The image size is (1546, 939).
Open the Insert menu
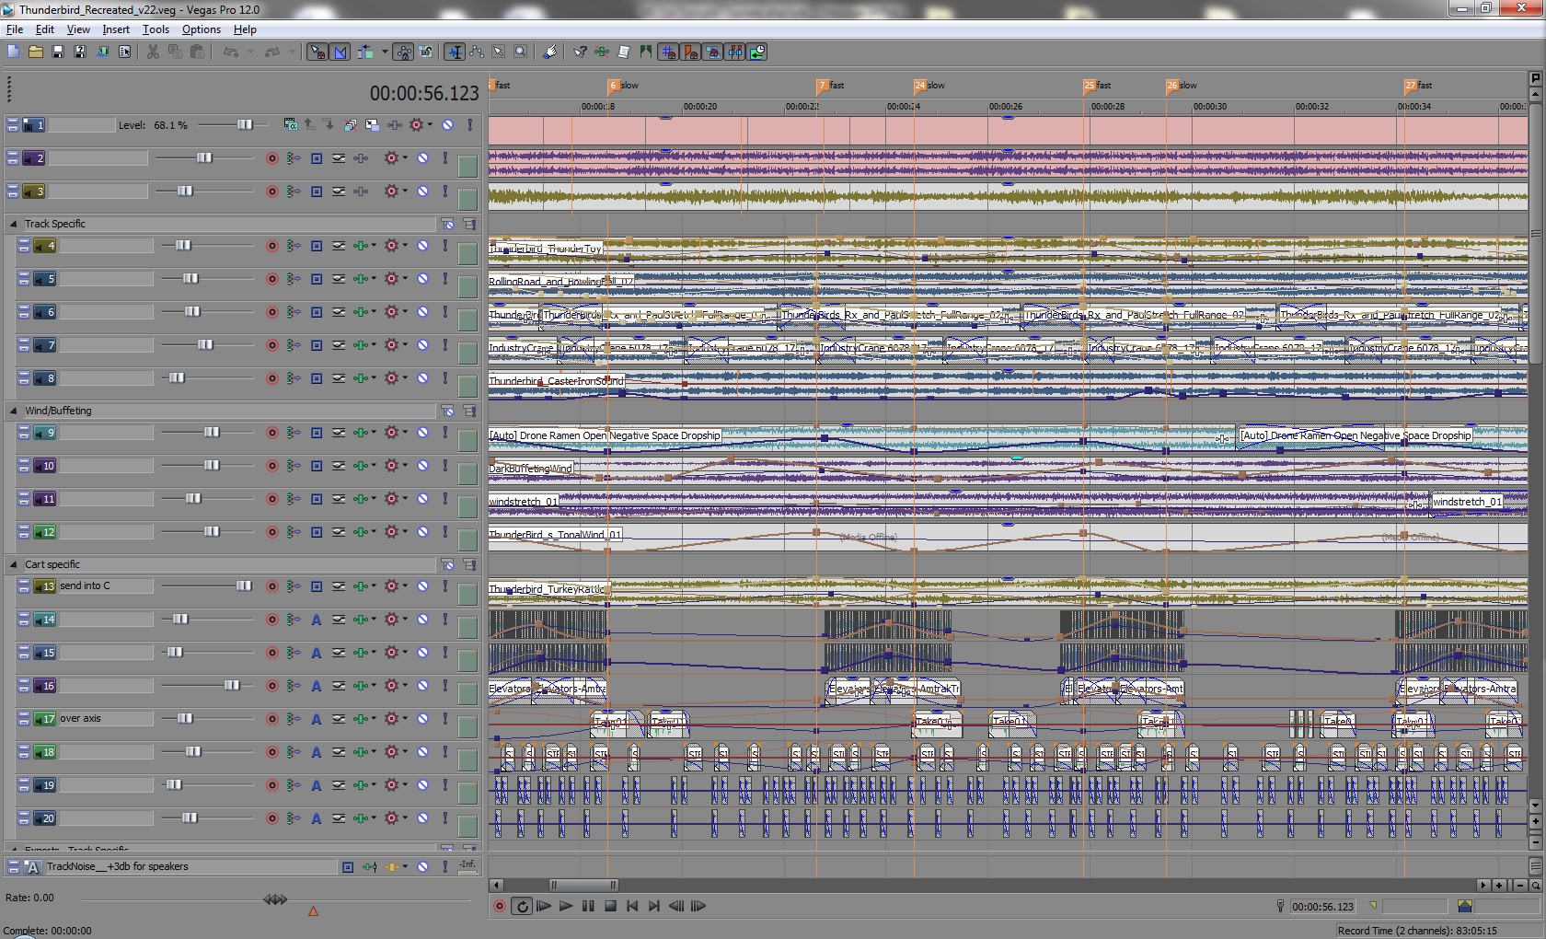(x=116, y=29)
